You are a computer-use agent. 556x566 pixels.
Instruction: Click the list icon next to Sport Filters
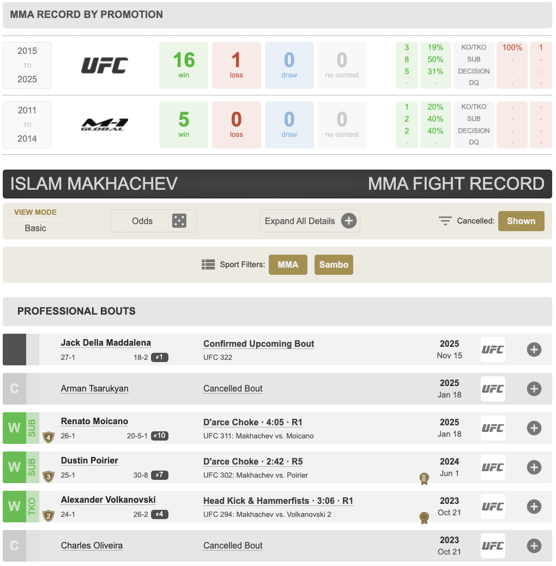click(x=208, y=264)
